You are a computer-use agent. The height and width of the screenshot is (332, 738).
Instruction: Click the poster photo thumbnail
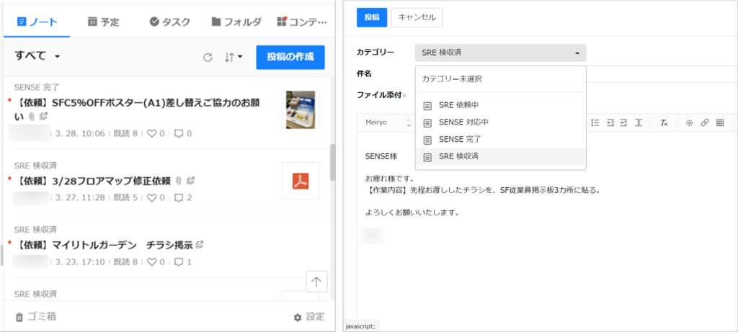point(300,109)
